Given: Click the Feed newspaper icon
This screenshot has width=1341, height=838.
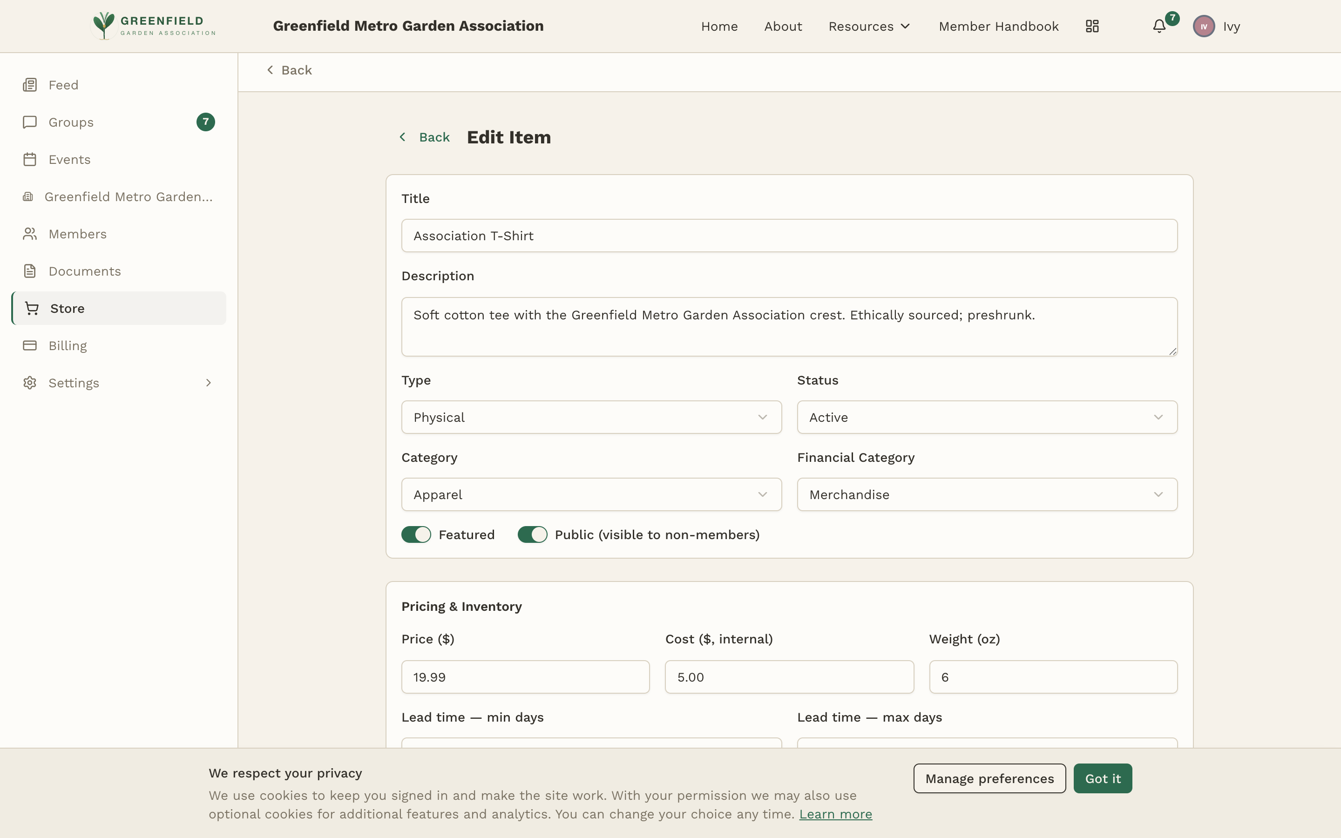Looking at the screenshot, I should point(30,85).
